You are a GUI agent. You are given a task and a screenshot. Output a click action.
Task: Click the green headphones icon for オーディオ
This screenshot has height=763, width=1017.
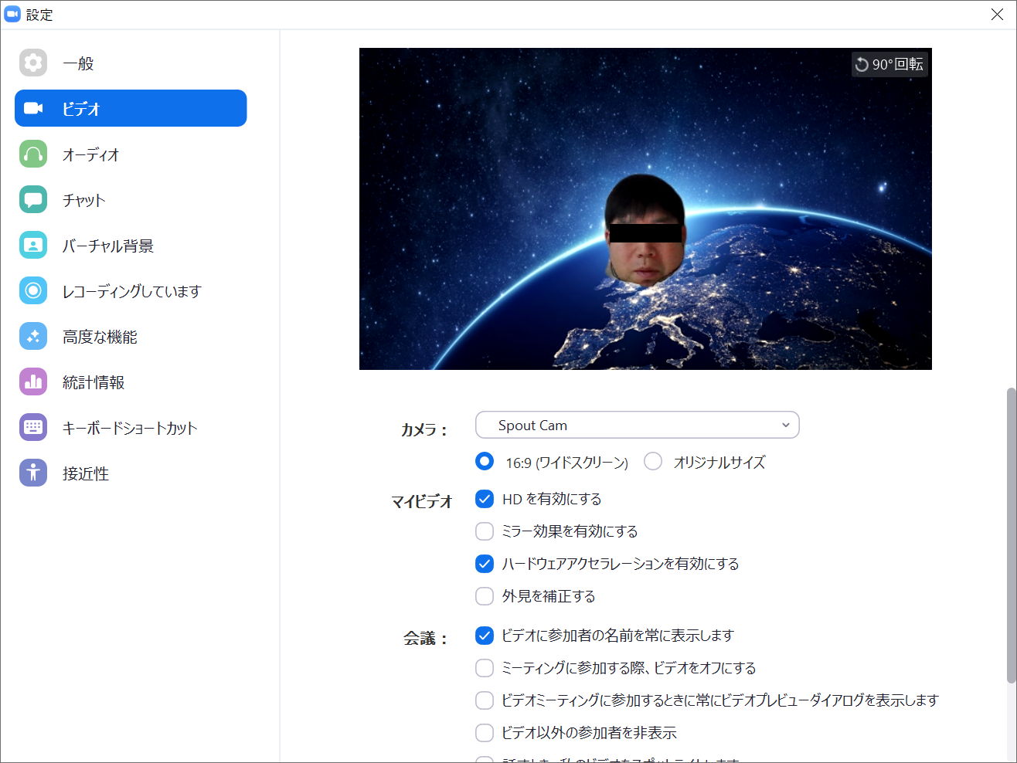tap(33, 154)
